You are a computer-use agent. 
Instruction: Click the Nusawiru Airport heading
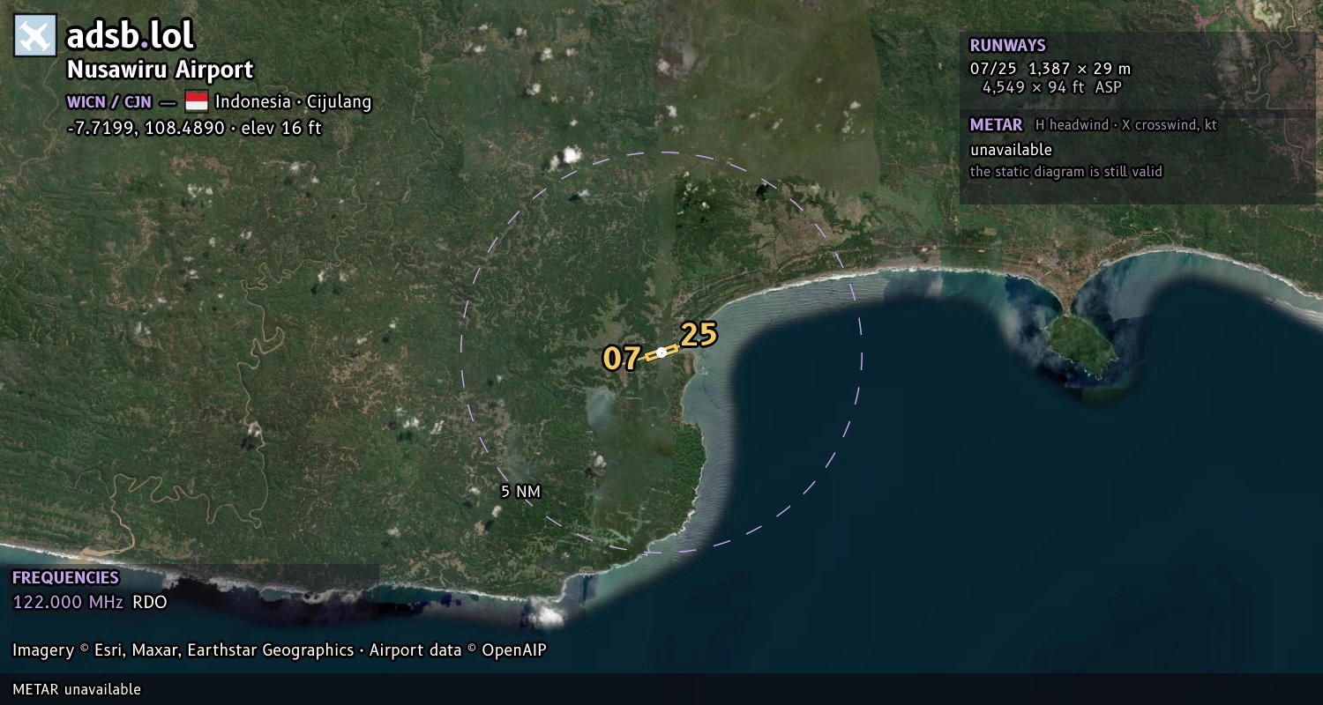160,70
